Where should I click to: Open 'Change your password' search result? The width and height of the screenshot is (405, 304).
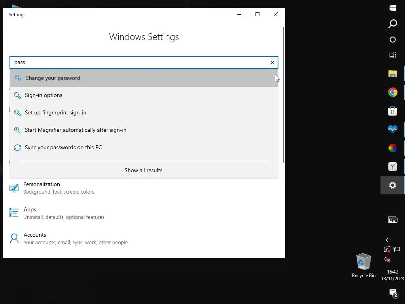pos(144,78)
